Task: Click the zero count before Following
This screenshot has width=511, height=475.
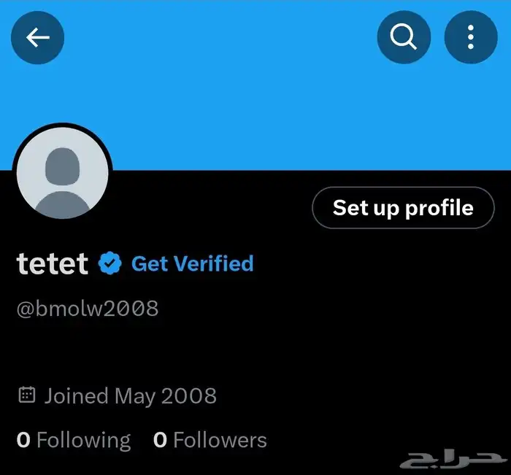Action: [23, 440]
